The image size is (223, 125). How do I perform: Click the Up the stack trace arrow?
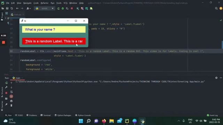pyautogui.click(x=11, y=83)
